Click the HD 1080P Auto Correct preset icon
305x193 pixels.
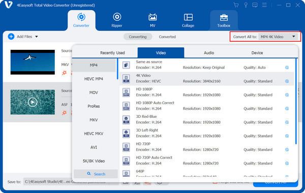tap(126, 106)
